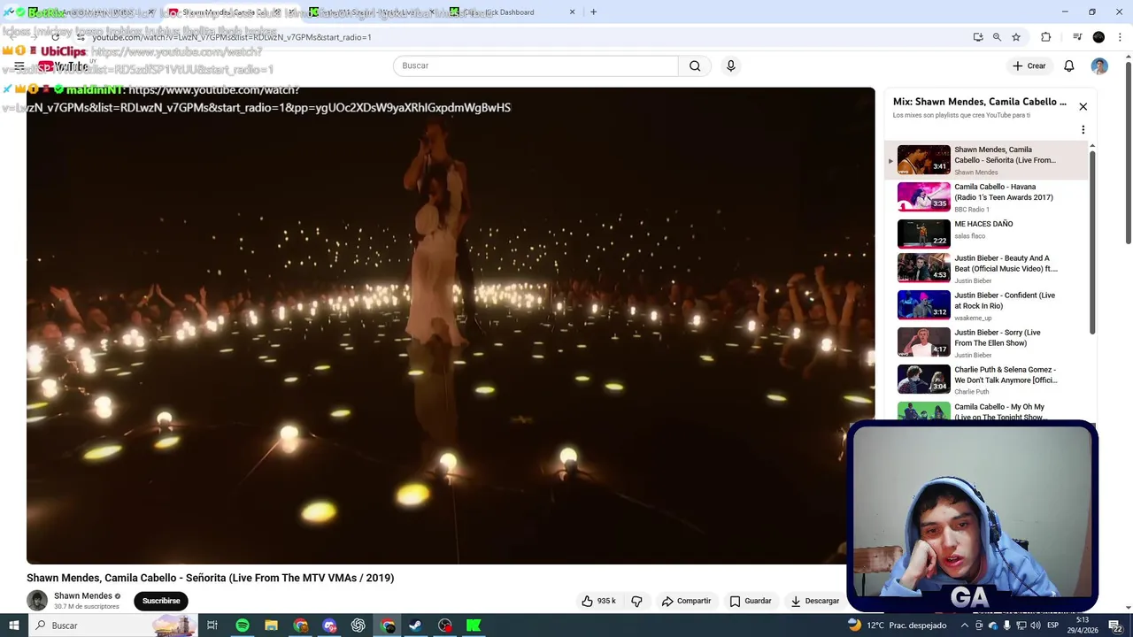Click the Chrome profile avatar

[x=1098, y=37]
